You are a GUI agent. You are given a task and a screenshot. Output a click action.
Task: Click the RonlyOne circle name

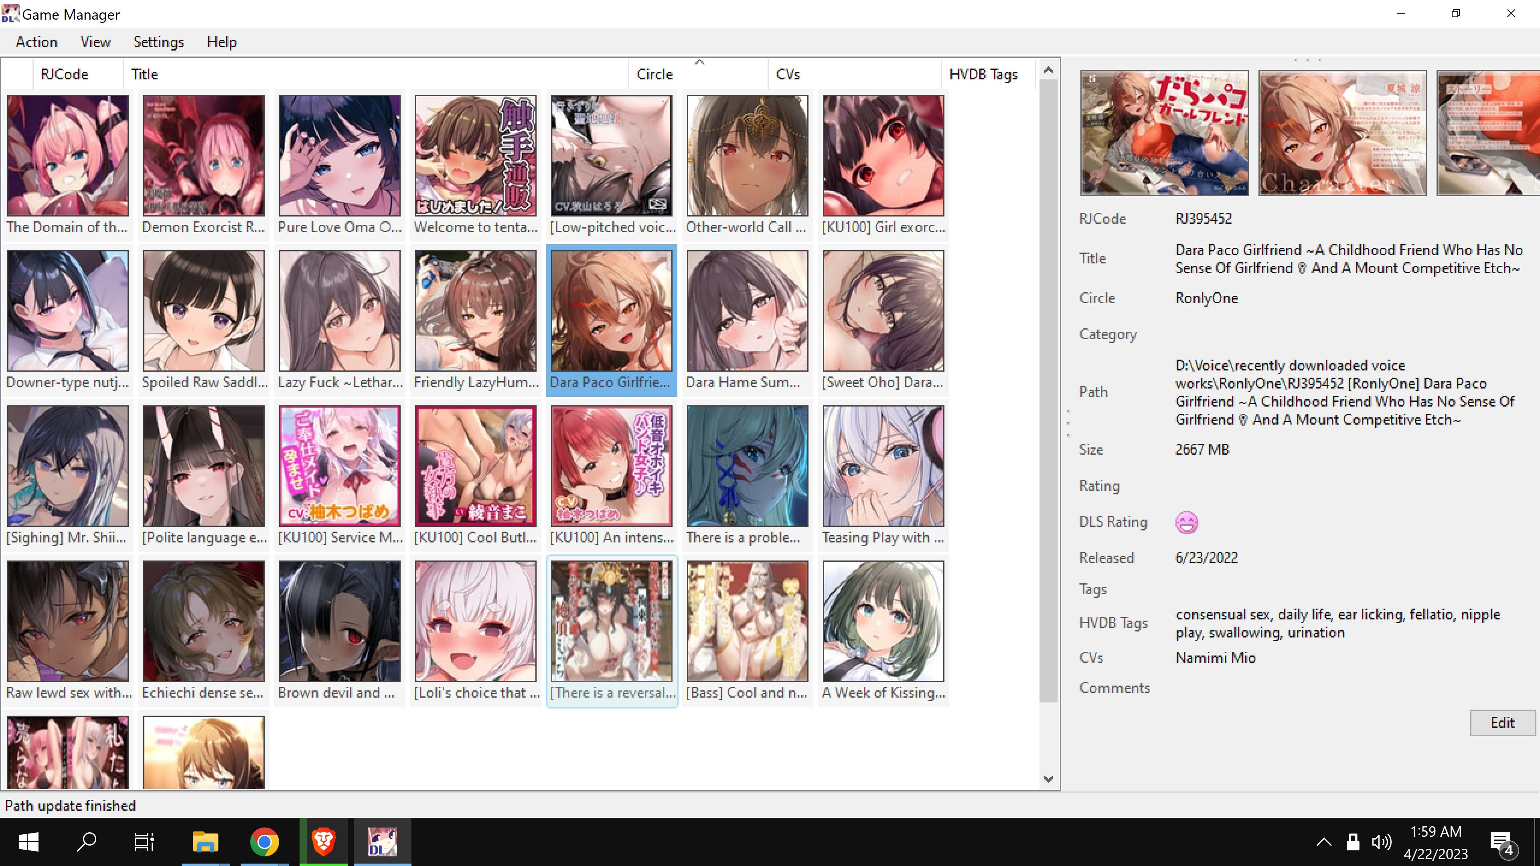1206,298
